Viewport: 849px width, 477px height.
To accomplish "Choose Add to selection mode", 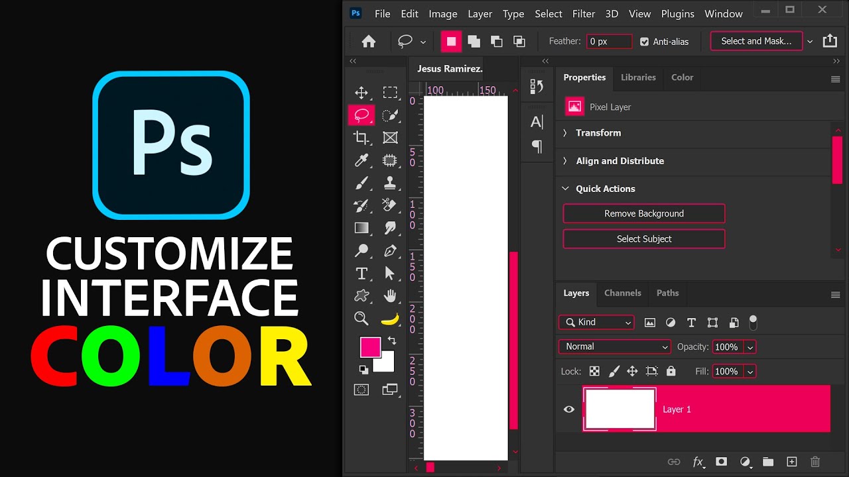I will pyautogui.click(x=474, y=41).
